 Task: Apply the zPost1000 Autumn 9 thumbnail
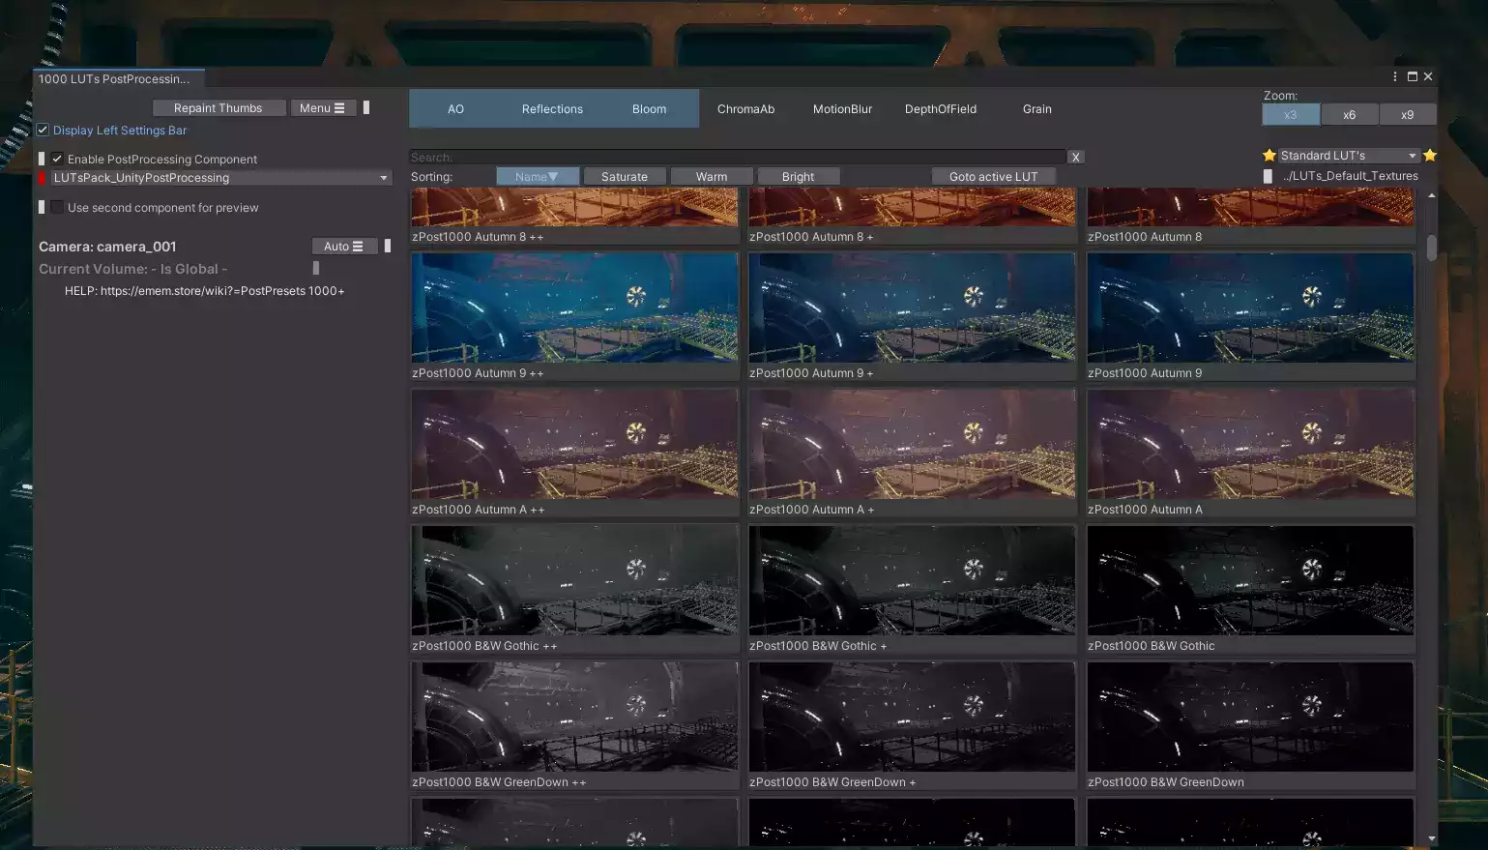click(x=1250, y=308)
